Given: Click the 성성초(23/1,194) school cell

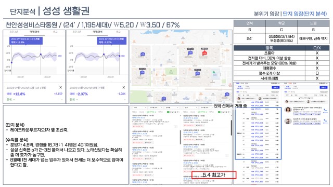Looking at the screenshot, I should point(281,38).
